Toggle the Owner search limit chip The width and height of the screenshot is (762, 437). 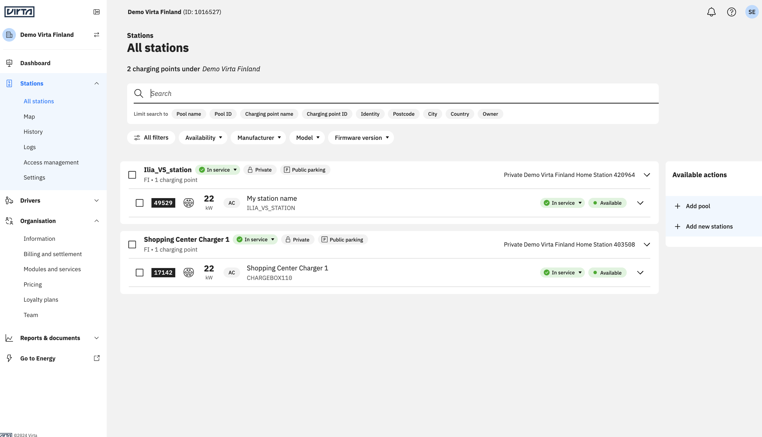click(491, 114)
